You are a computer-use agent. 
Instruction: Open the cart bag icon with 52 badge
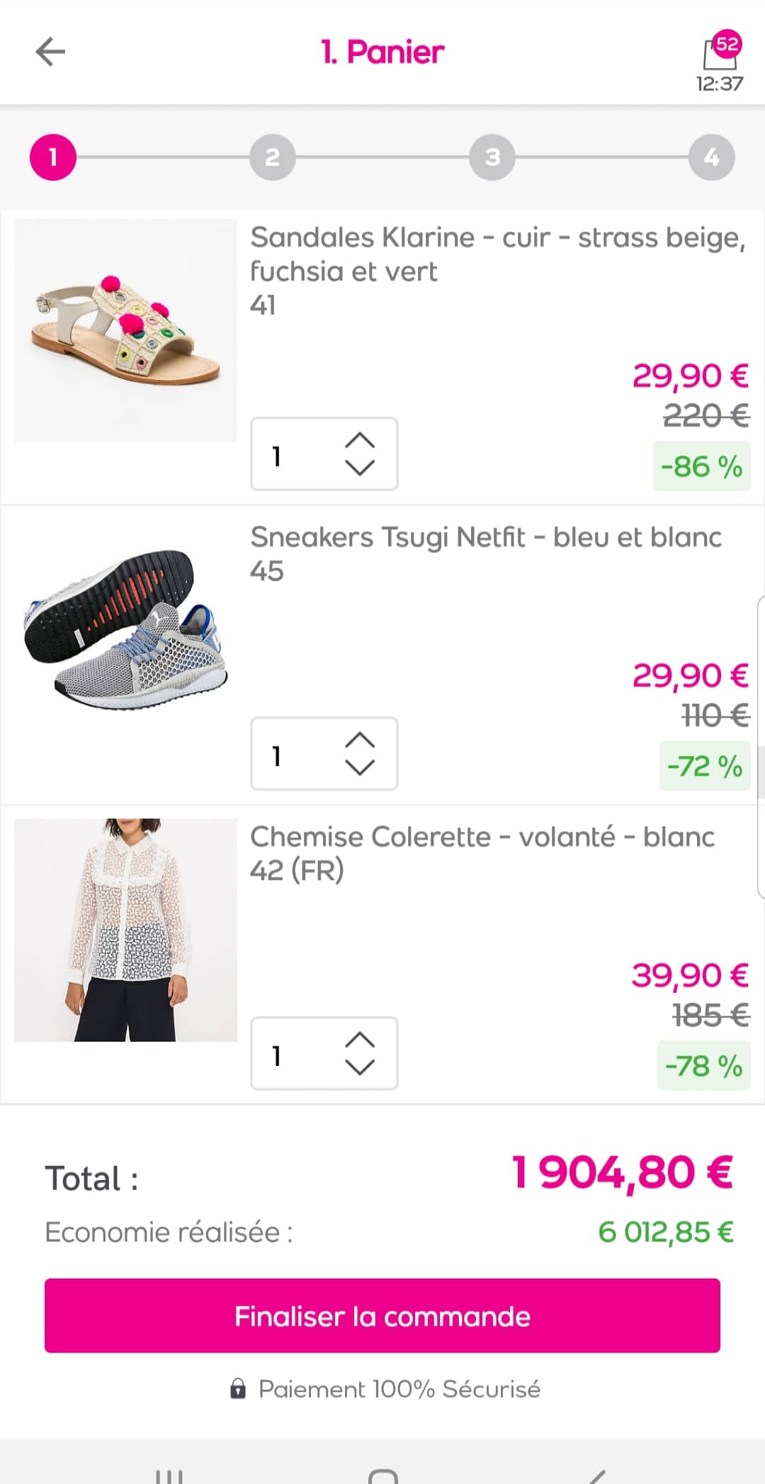tap(720, 53)
